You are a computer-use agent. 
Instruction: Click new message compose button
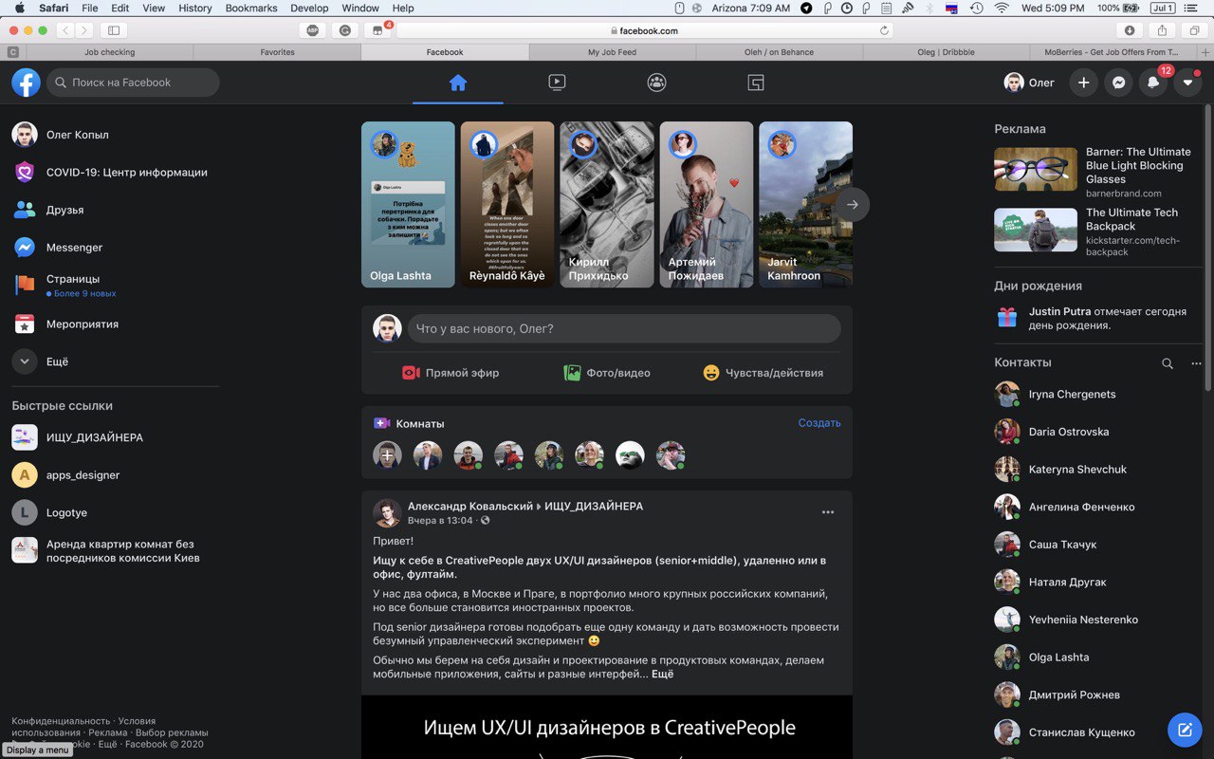pyautogui.click(x=1185, y=730)
